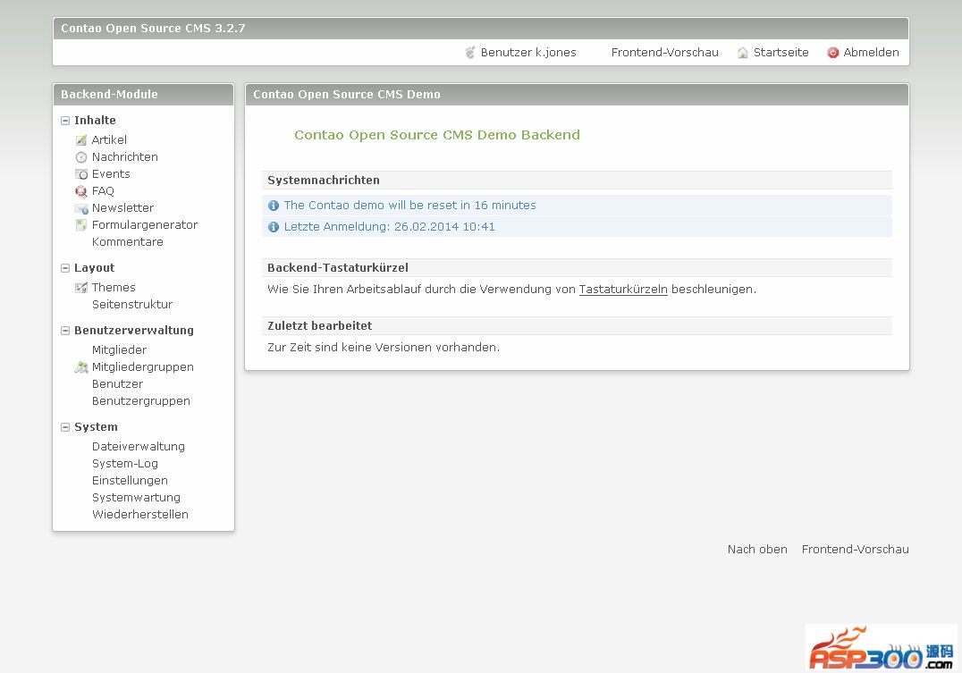This screenshot has width=962, height=673.
Task: Go to Startseite
Action: click(x=781, y=53)
